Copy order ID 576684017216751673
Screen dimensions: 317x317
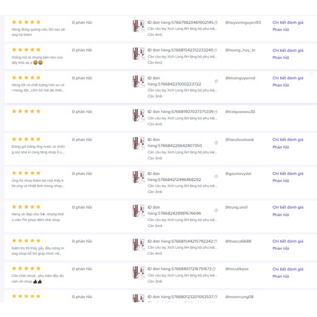pyautogui.click(x=214, y=269)
